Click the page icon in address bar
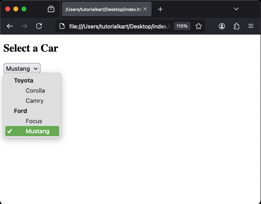 pos(62,26)
